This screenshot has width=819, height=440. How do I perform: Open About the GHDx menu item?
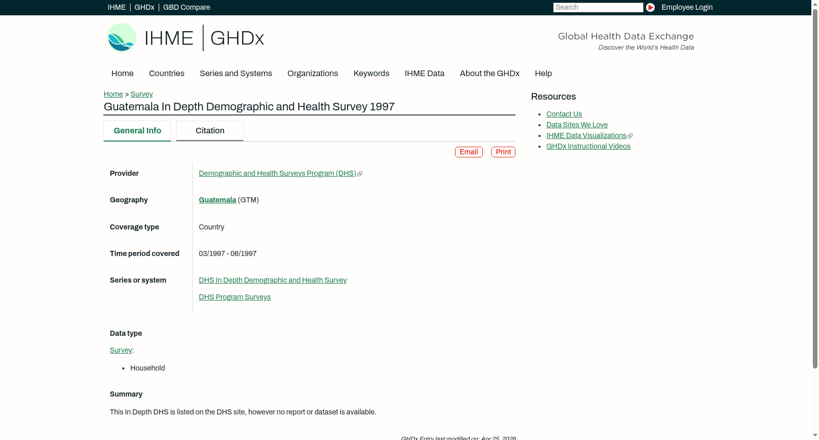(490, 74)
